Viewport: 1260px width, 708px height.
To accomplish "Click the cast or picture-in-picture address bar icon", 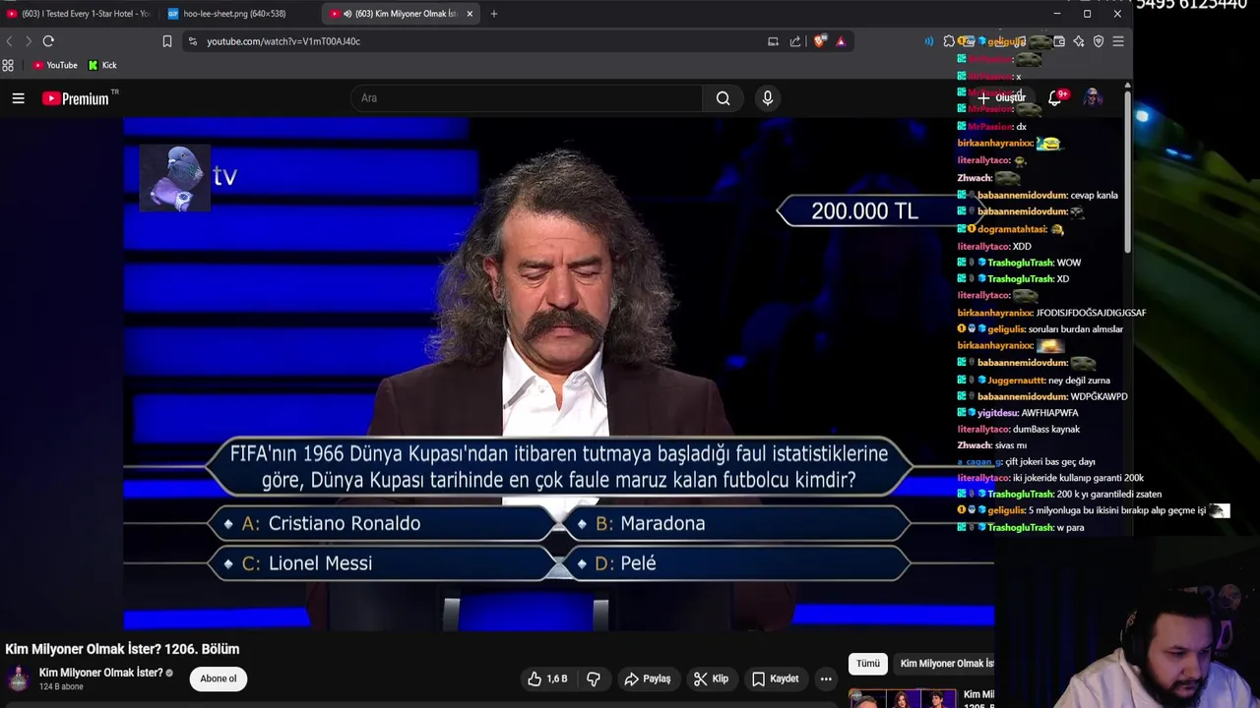I will coord(773,41).
